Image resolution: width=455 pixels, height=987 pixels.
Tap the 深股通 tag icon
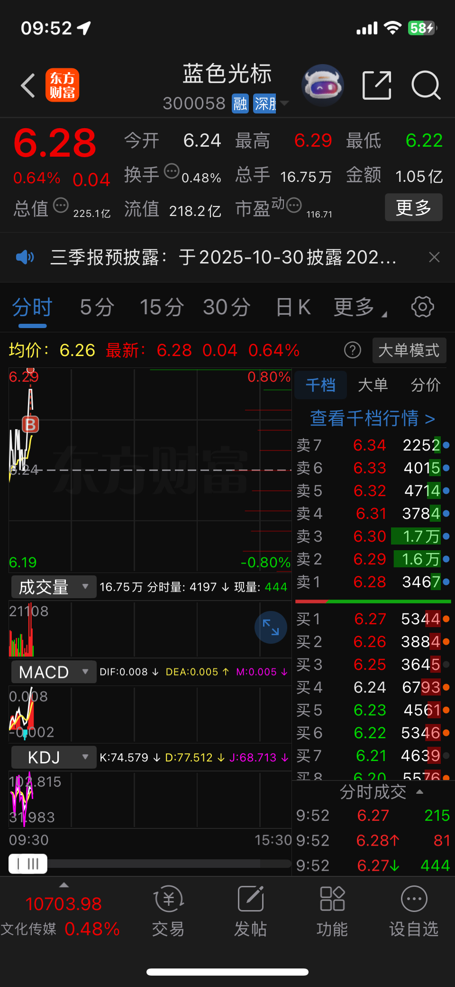tap(264, 103)
